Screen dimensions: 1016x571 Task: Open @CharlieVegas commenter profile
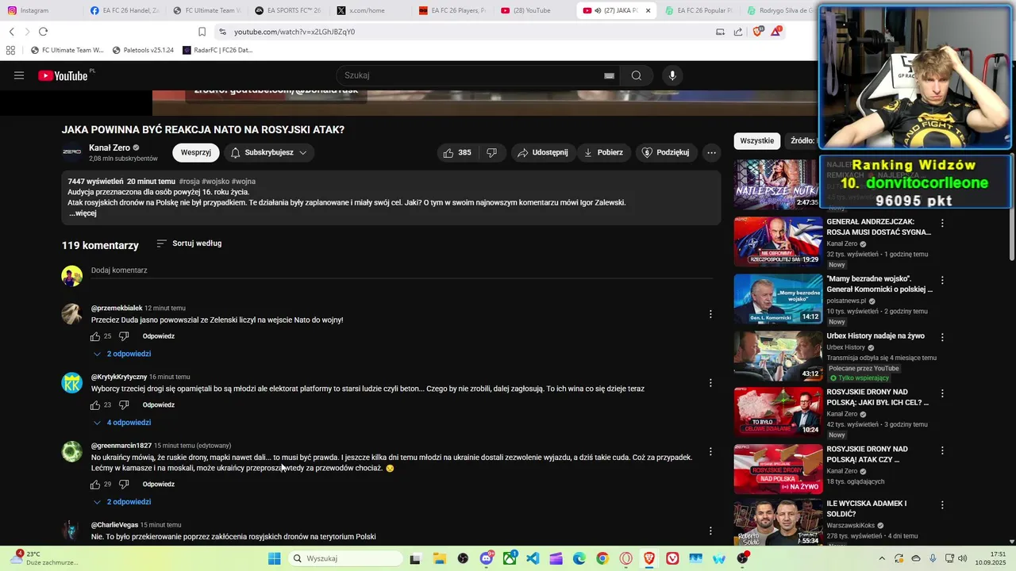(x=114, y=525)
